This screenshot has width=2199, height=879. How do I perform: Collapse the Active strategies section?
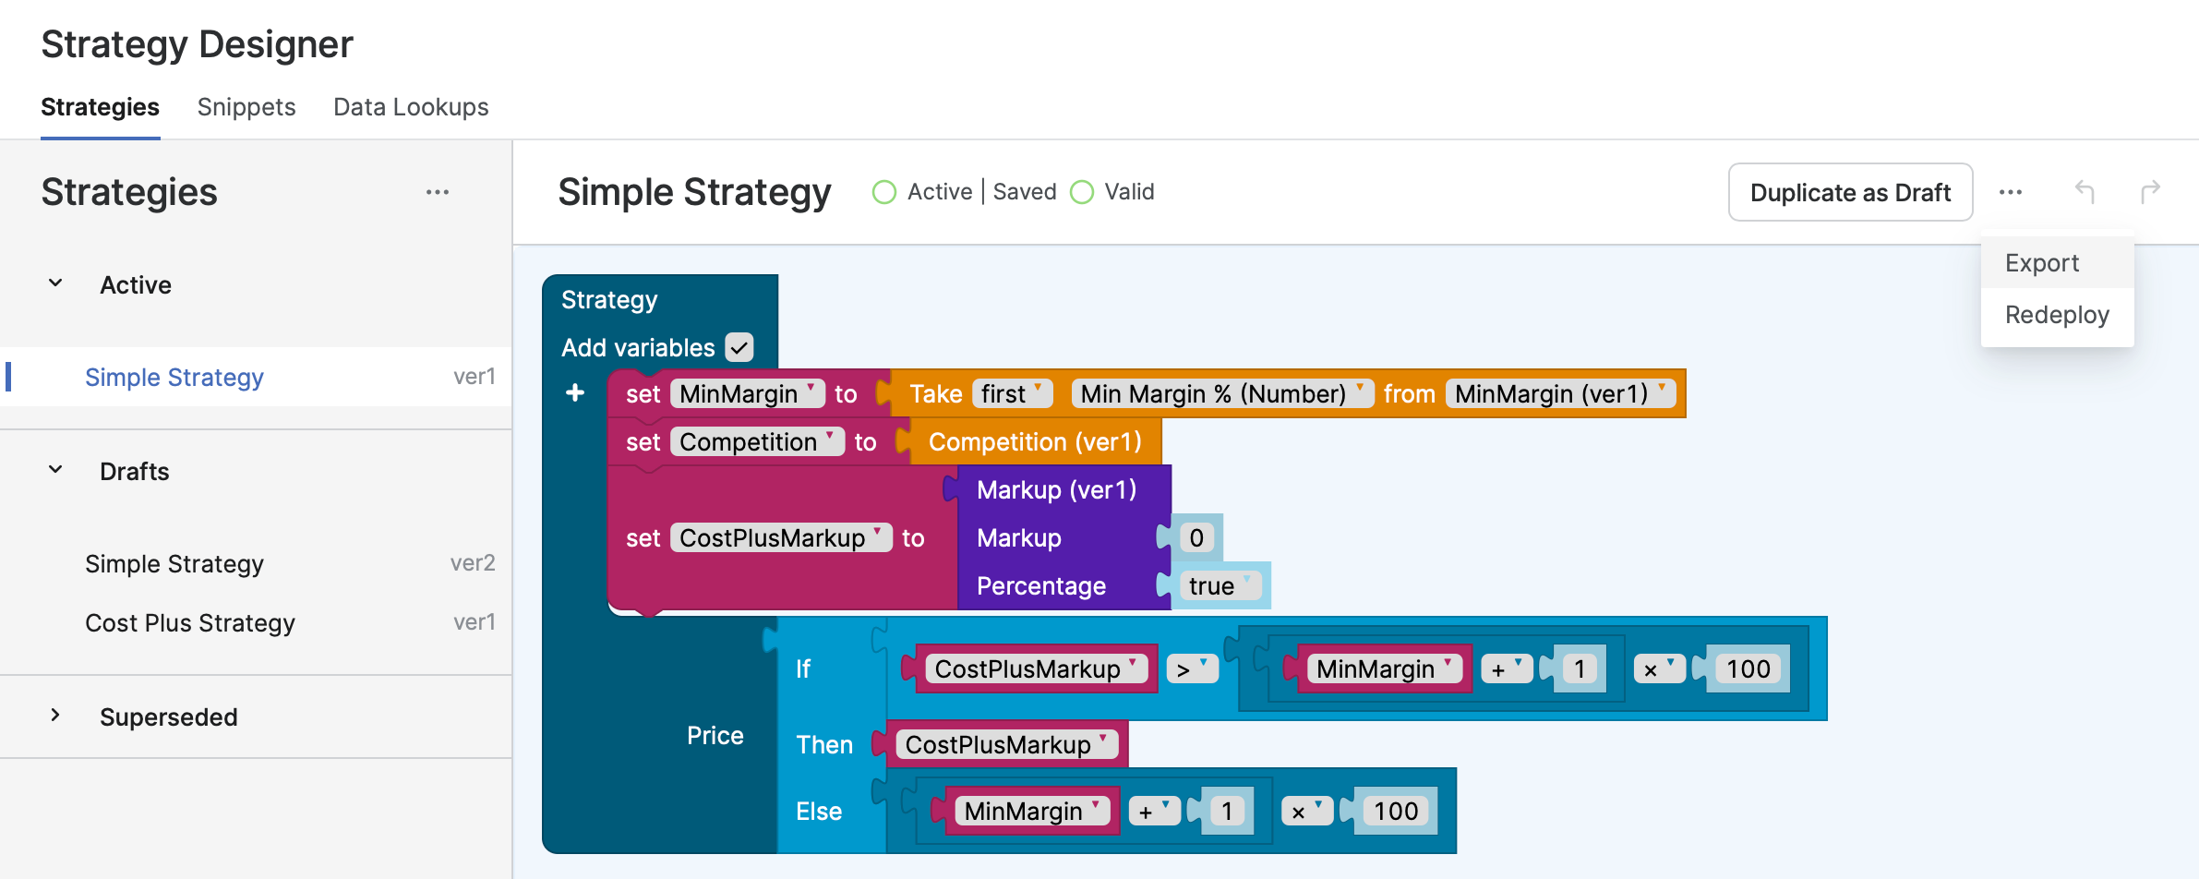pyautogui.click(x=56, y=284)
